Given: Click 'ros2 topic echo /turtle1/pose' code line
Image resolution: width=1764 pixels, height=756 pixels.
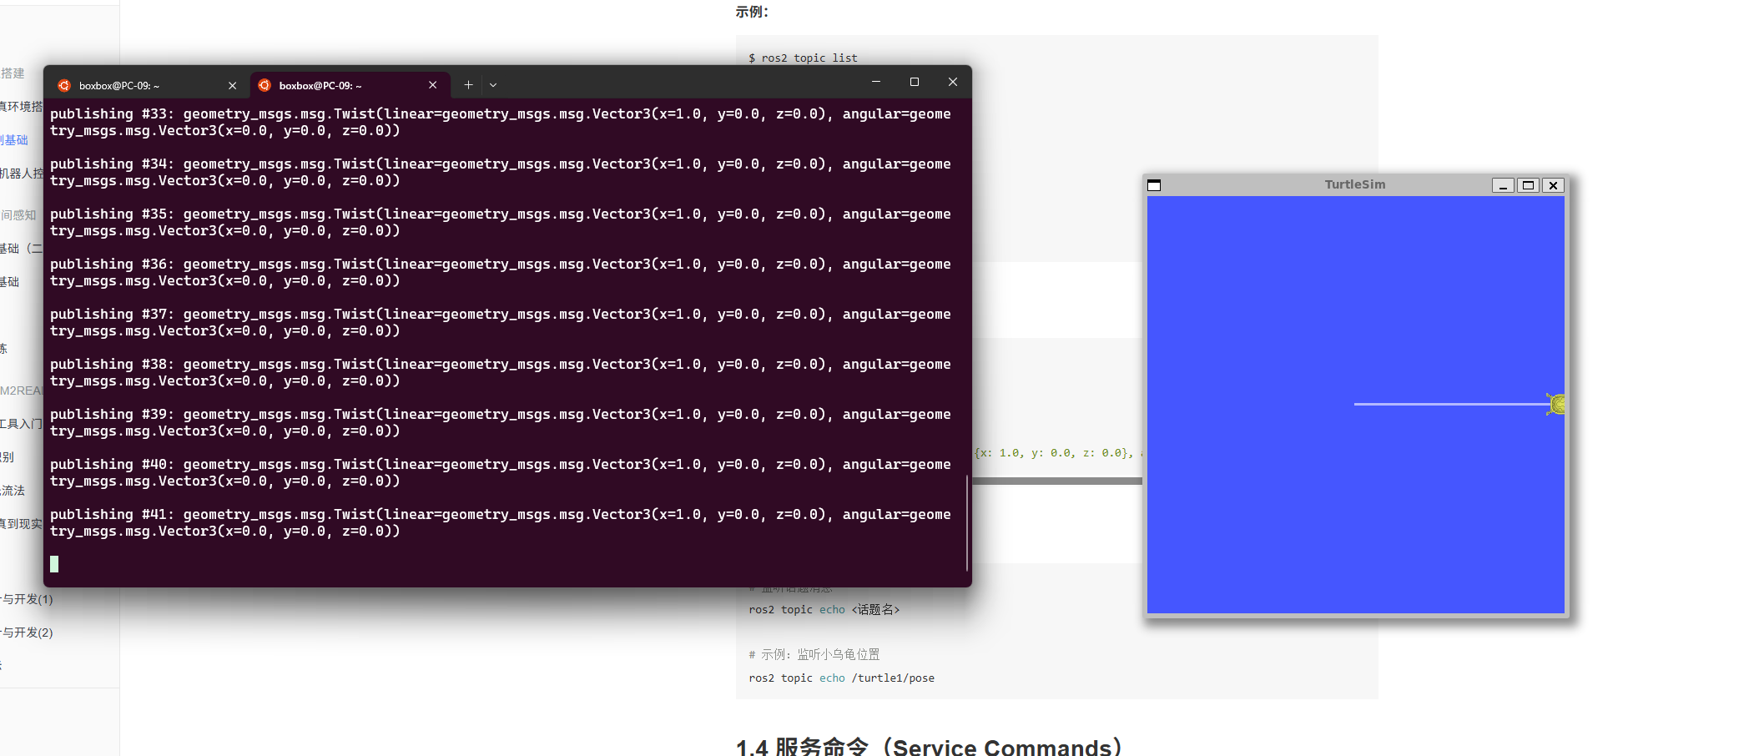Looking at the screenshot, I should pyautogui.click(x=841, y=678).
